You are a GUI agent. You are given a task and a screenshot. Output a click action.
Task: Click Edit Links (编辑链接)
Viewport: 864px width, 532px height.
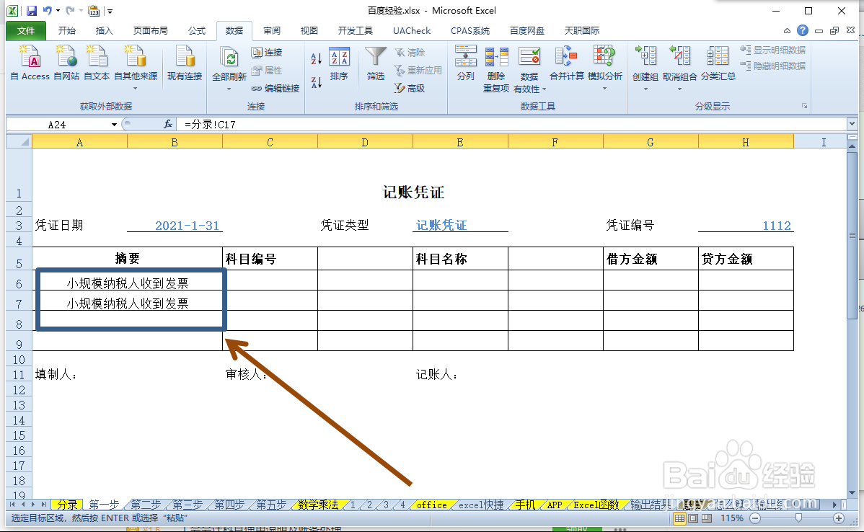[275, 88]
